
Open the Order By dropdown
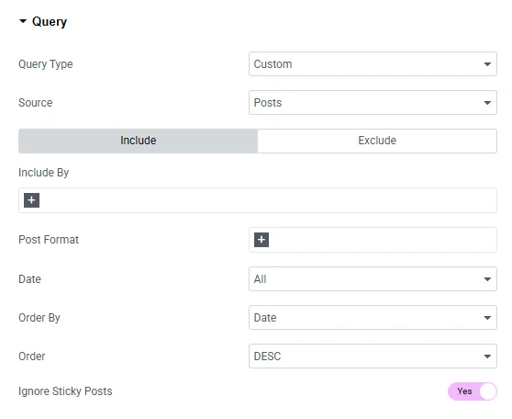373,318
